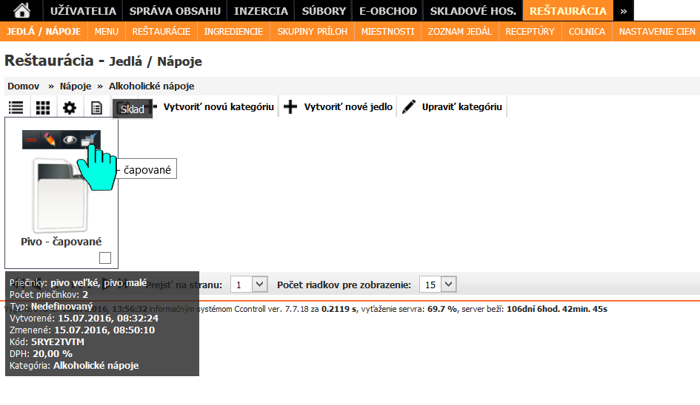
Task: Switch to the INGREDIENCIE tab
Action: coord(233,32)
